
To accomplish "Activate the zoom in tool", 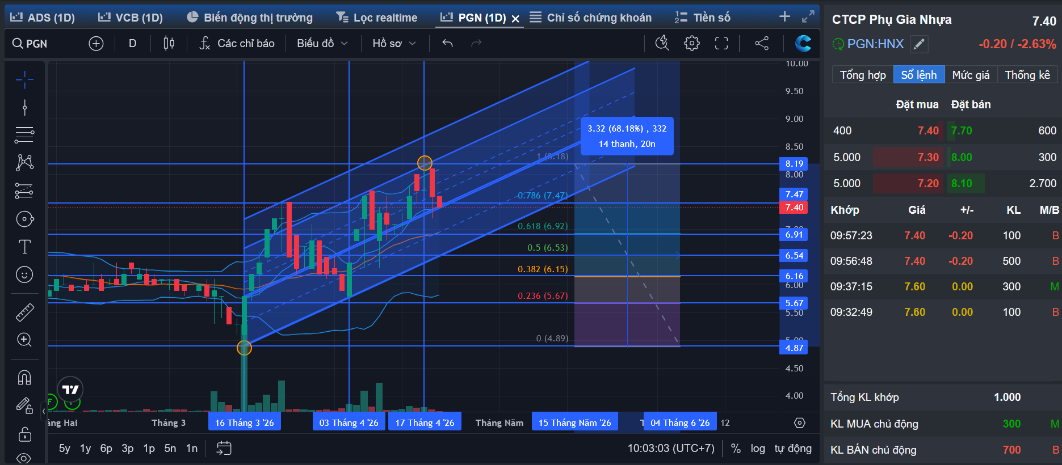I will point(24,340).
